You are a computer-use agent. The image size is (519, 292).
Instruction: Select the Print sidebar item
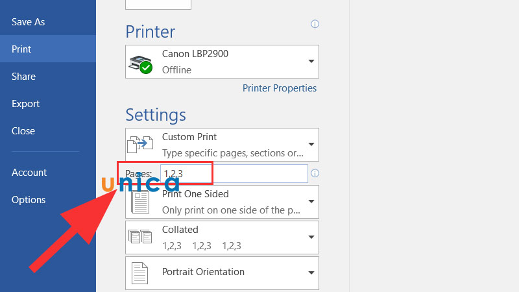point(21,49)
